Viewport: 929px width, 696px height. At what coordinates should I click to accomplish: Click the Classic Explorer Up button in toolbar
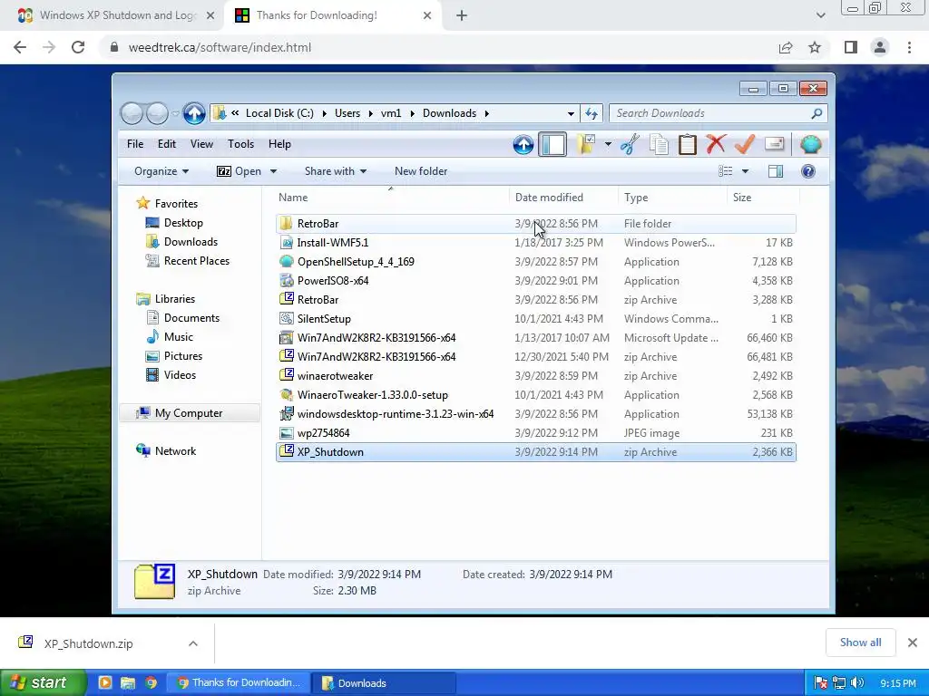[523, 144]
